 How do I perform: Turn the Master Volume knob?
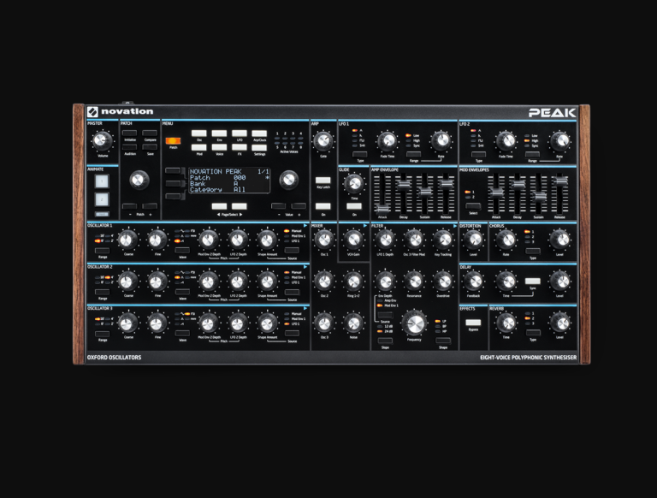click(102, 140)
